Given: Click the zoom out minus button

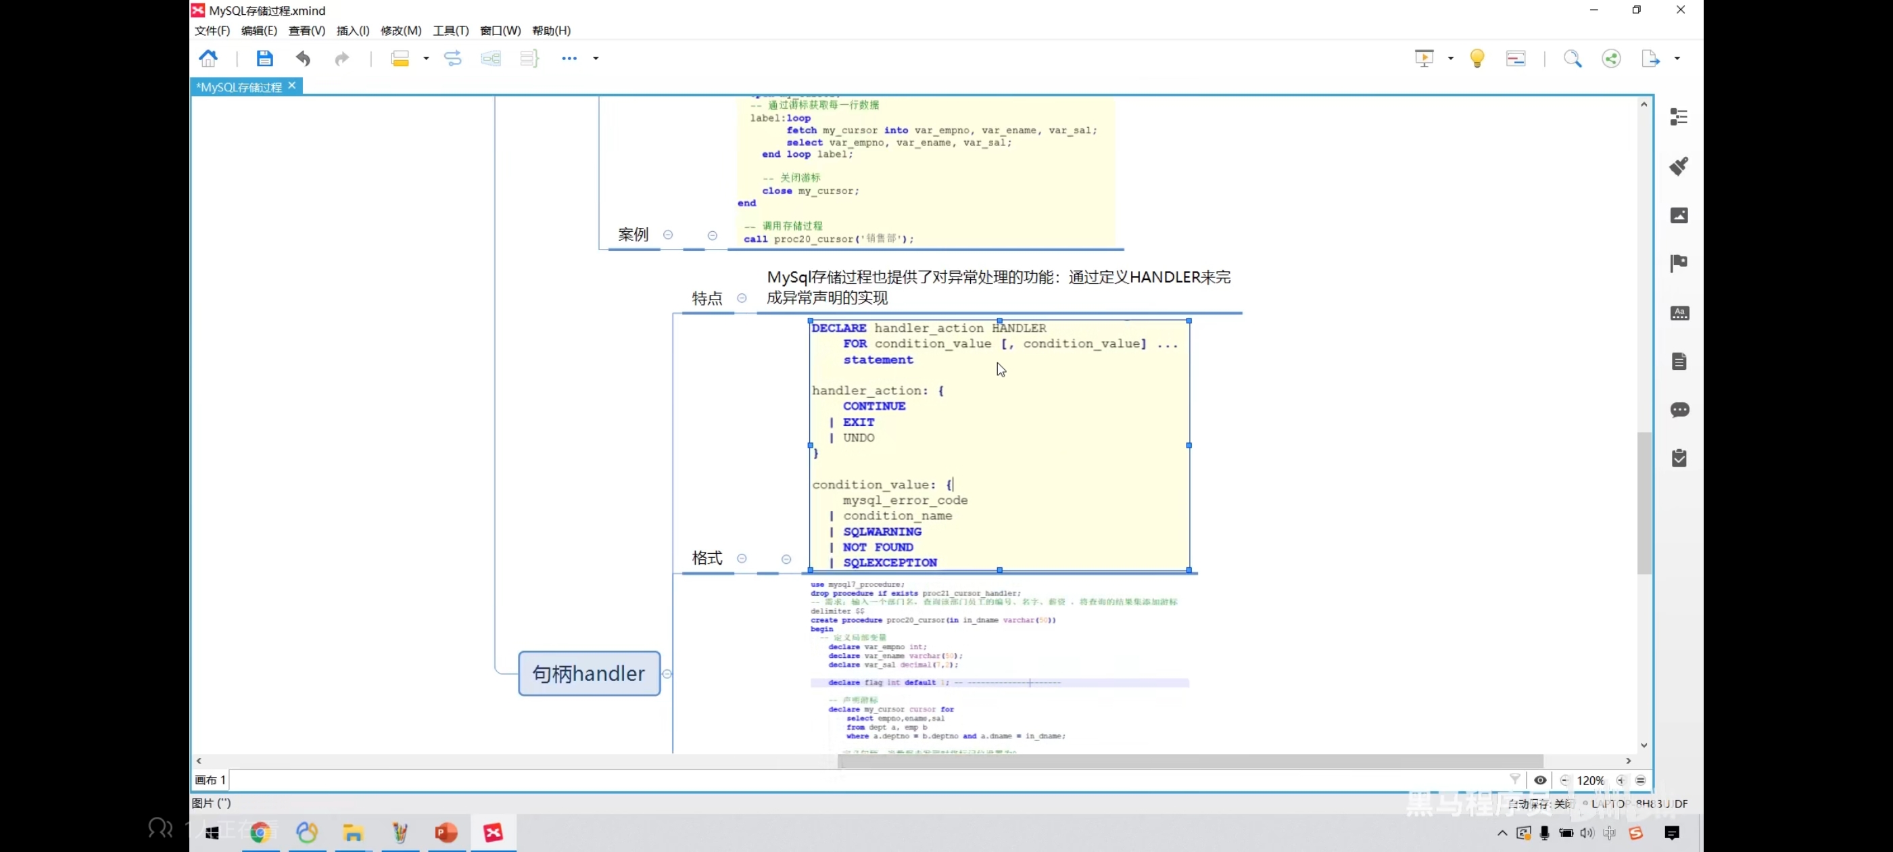Looking at the screenshot, I should click(1564, 780).
